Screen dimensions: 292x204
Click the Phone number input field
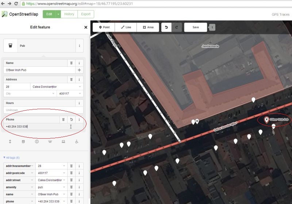point(43,127)
